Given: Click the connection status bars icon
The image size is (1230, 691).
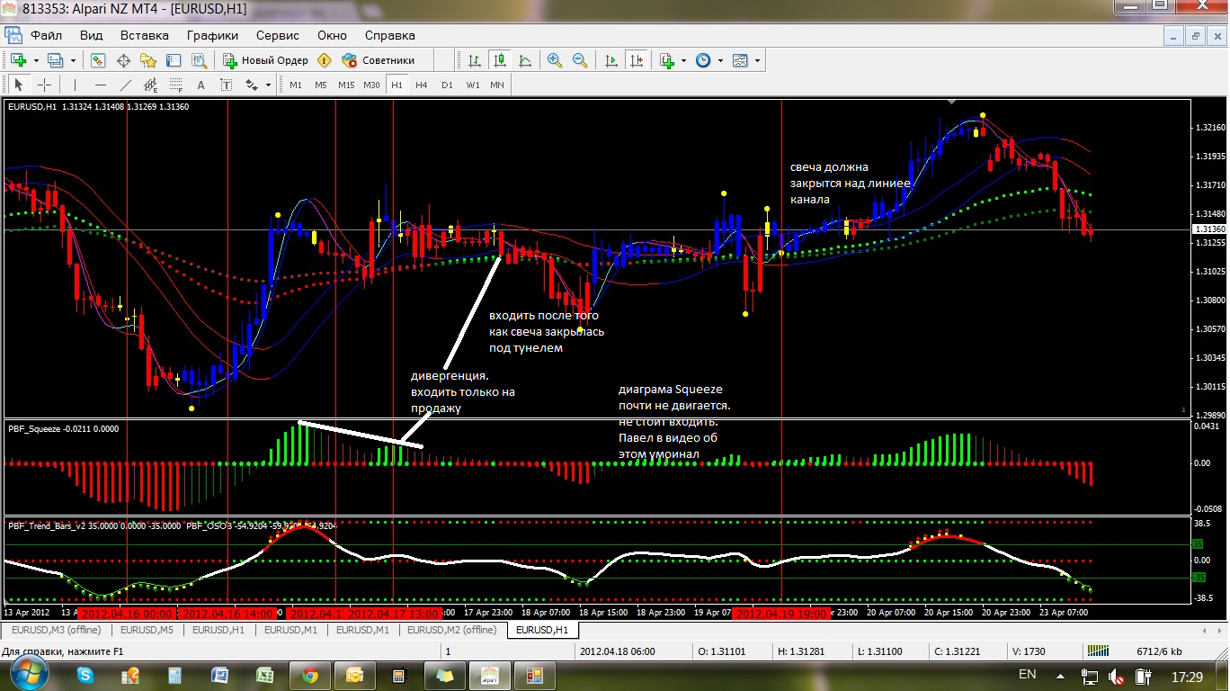Looking at the screenshot, I should pyautogui.click(x=1098, y=651).
